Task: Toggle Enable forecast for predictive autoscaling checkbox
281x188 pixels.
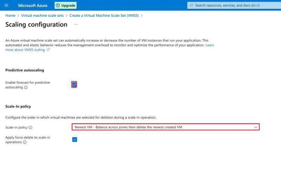Action: point(74,85)
